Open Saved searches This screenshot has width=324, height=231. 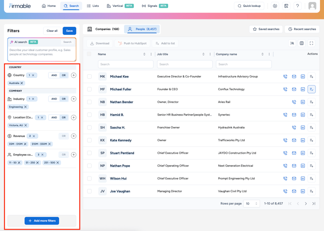coord(266,29)
